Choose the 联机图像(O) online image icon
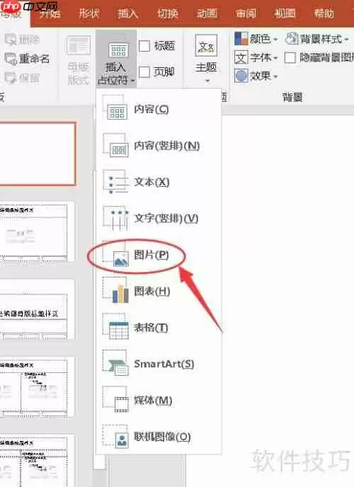The image size is (354, 487). 115,436
